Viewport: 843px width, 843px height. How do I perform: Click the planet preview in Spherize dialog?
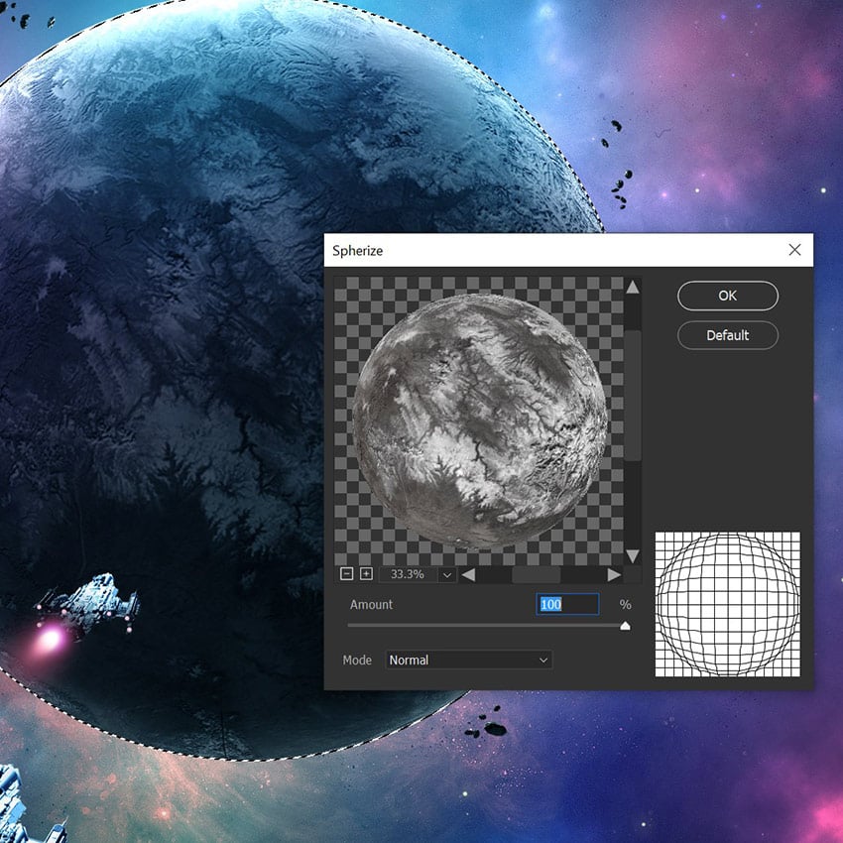click(480, 421)
